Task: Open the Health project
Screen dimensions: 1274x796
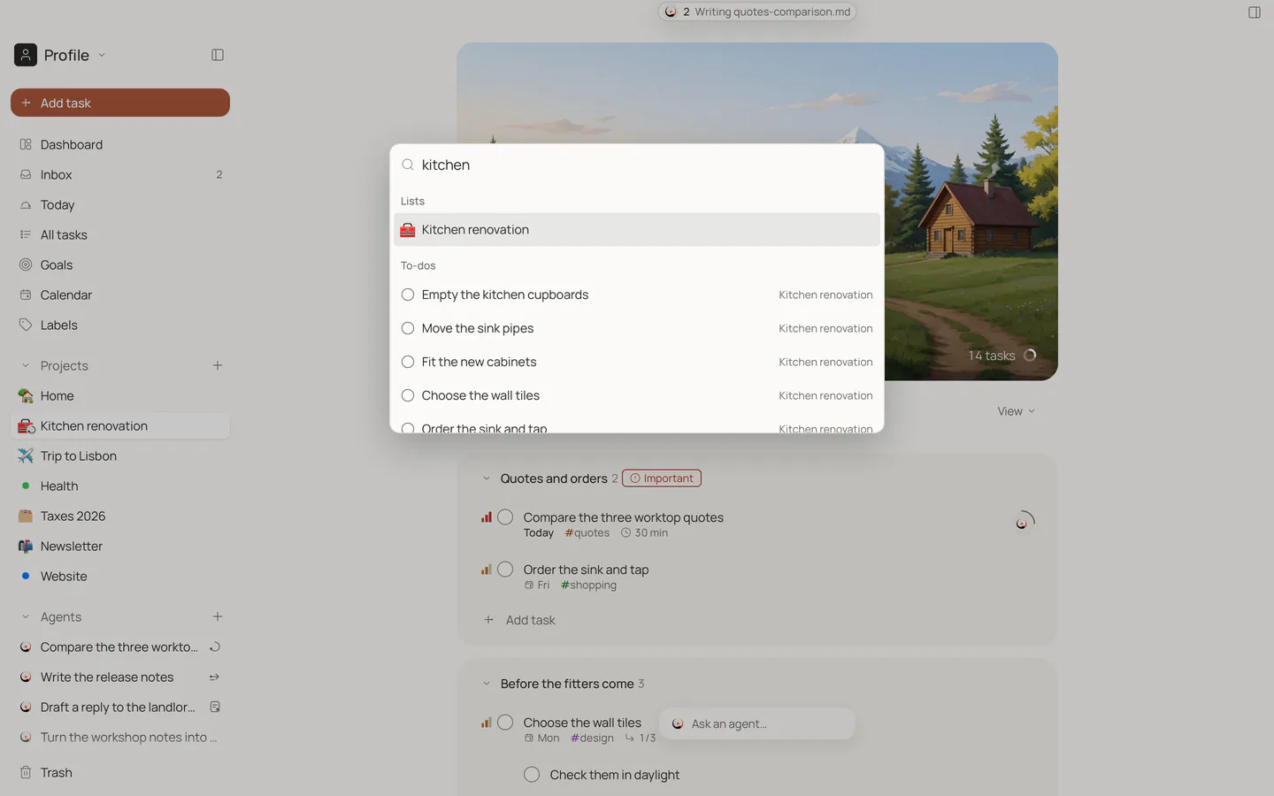Action: coord(120,486)
